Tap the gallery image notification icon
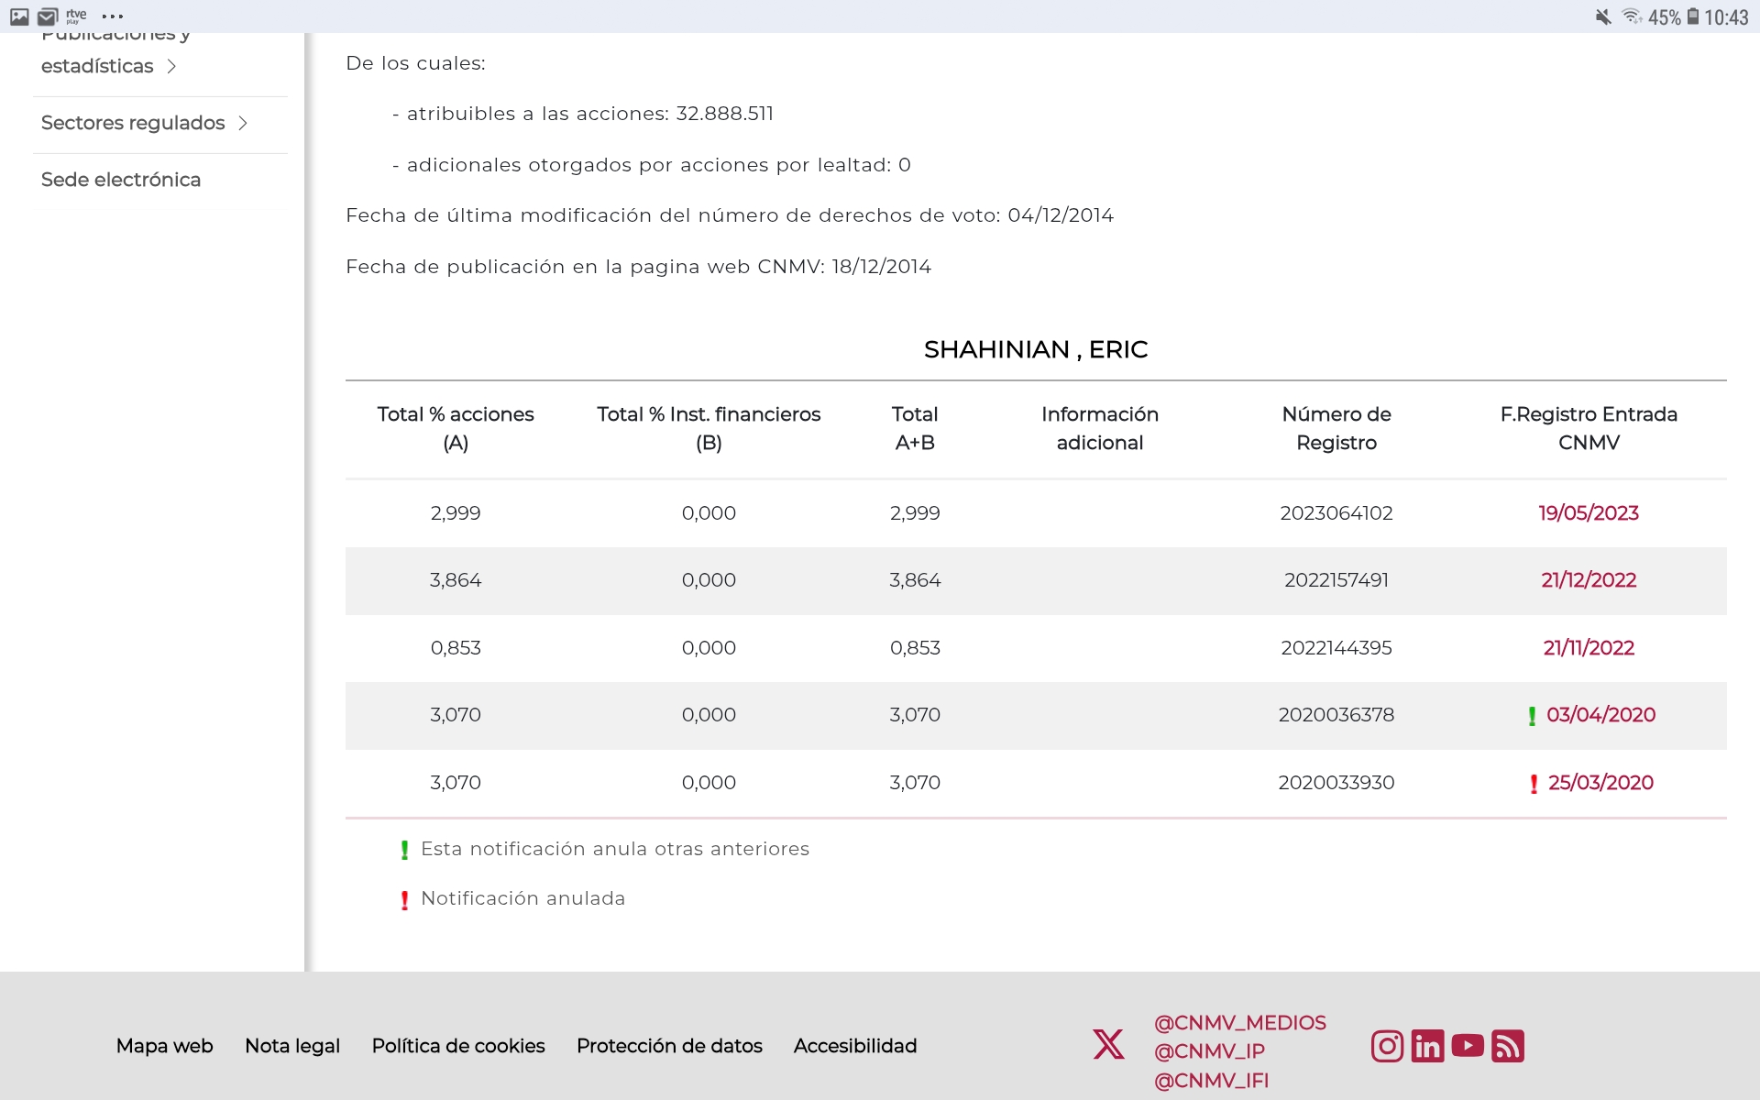The width and height of the screenshot is (1760, 1100). click(x=19, y=16)
